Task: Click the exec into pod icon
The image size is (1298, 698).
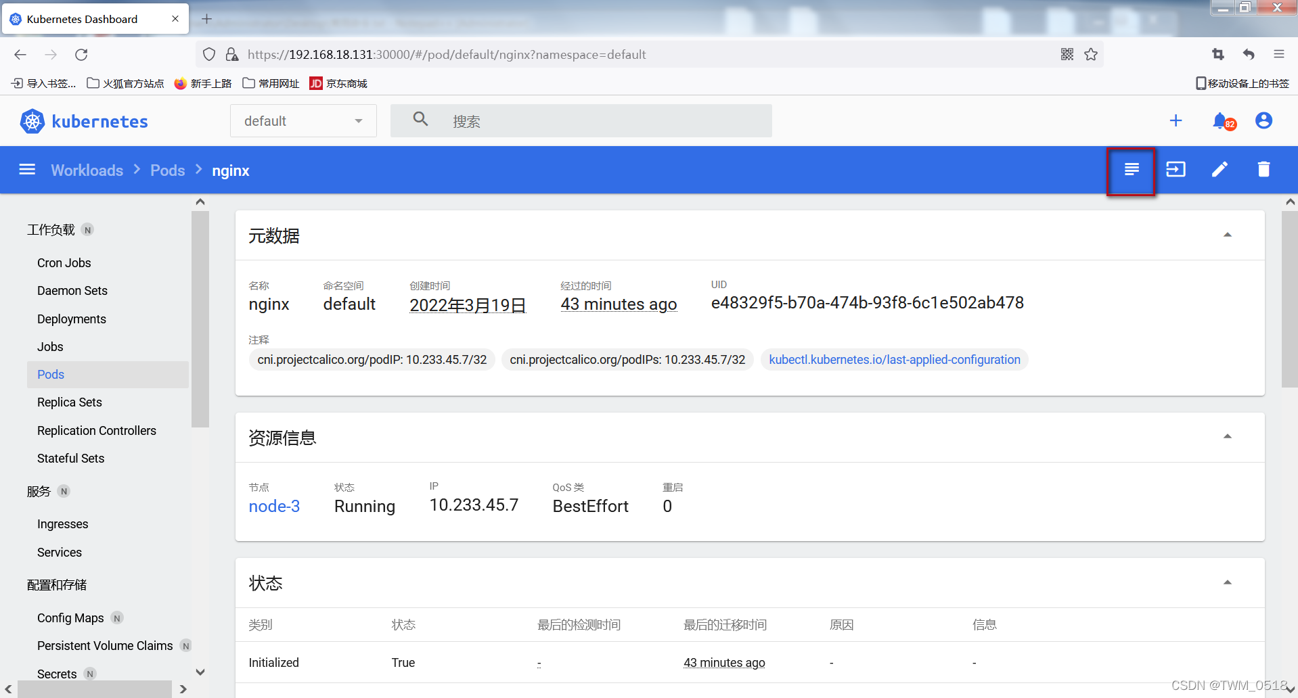Action: pos(1176,170)
